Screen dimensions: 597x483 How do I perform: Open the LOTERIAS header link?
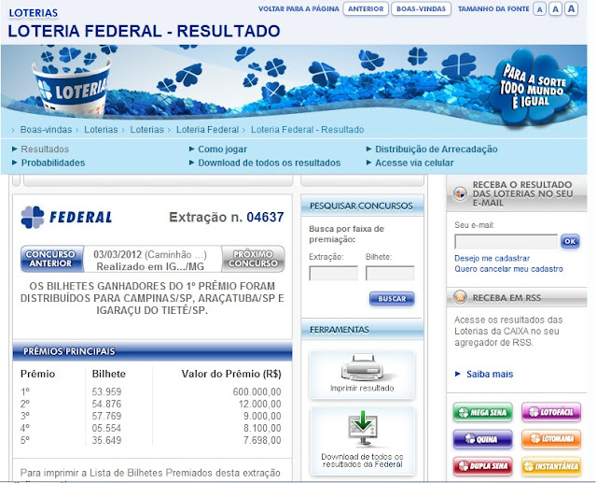[x=34, y=13]
